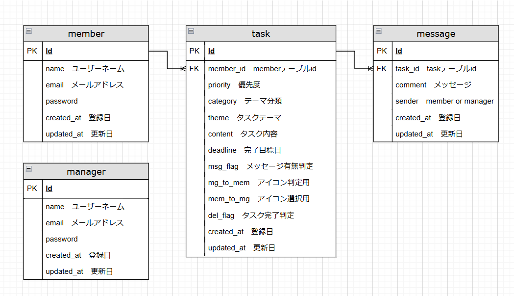514x296 pixels.
Task: Click the FK cell of task table
Action: [195, 69]
